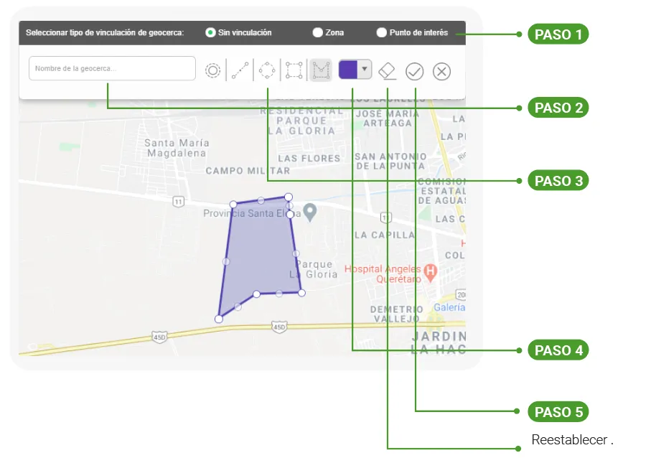The image size is (651, 458).
Task: Click the highway 11 shield on map
Action: pyautogui.click(x=178, y=202)
